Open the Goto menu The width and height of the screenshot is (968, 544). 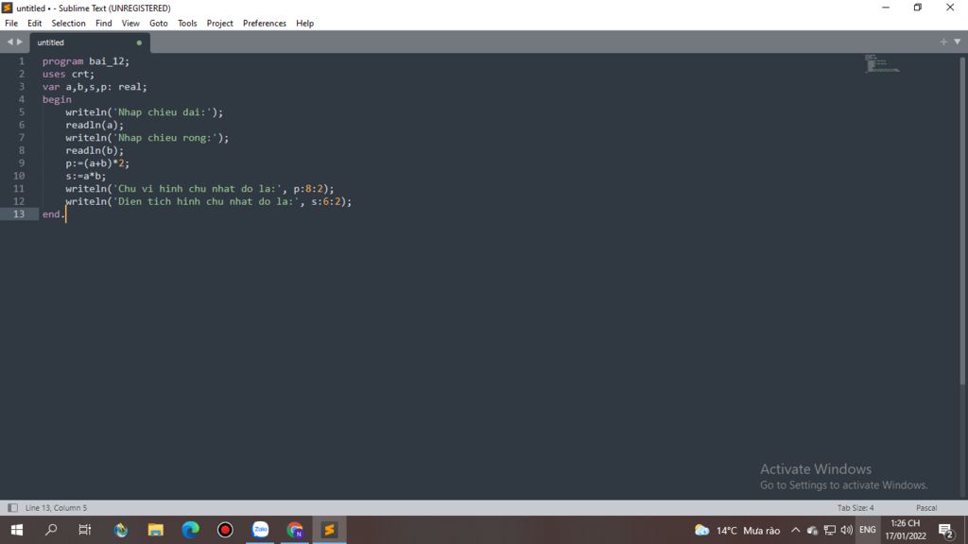tap(159, 24)
